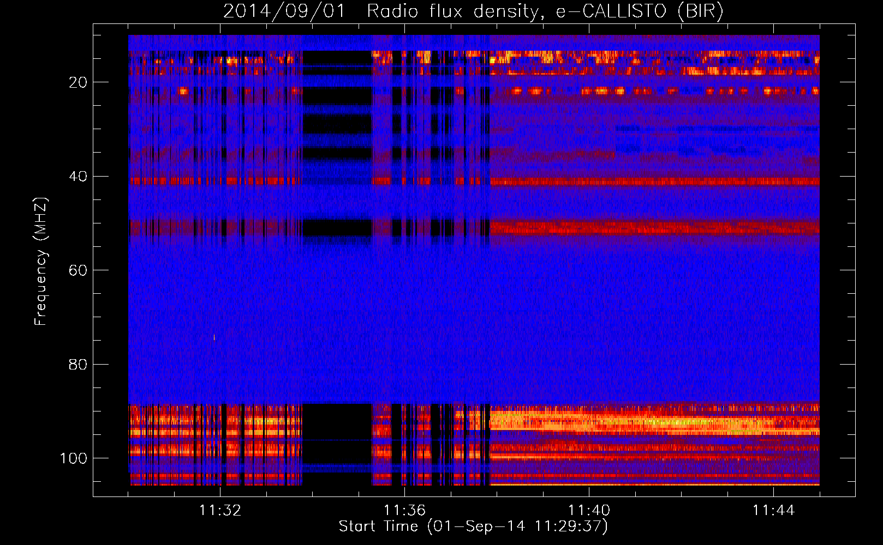Click the '100' frequency tick label
Viewport: 883px width, 545px height.
coord(74,458)
